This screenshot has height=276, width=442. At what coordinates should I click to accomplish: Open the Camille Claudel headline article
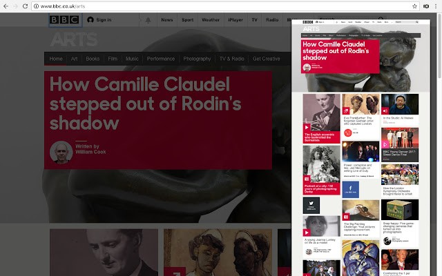click(145, 103)
